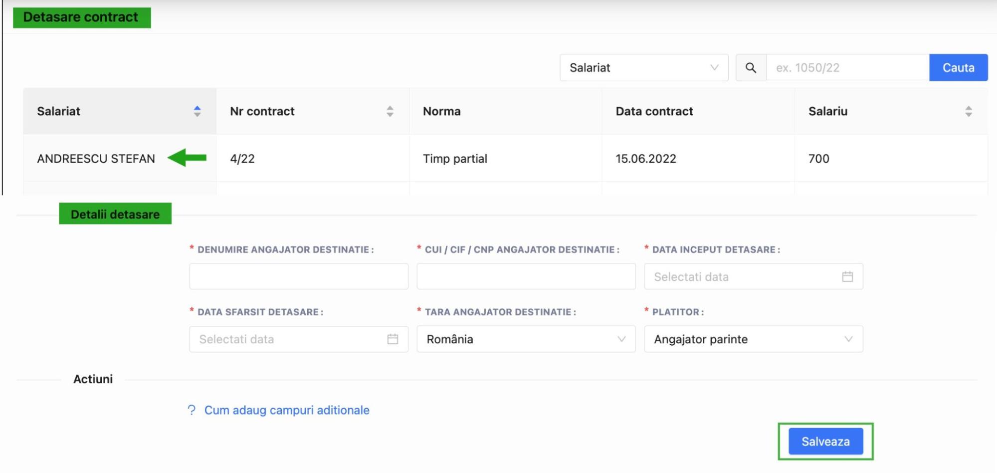Viewport: 997px width, 473px height.
Task: Focus CUI / CIF / CNP angajator destinatie input
Action: [x=526, y=276]
